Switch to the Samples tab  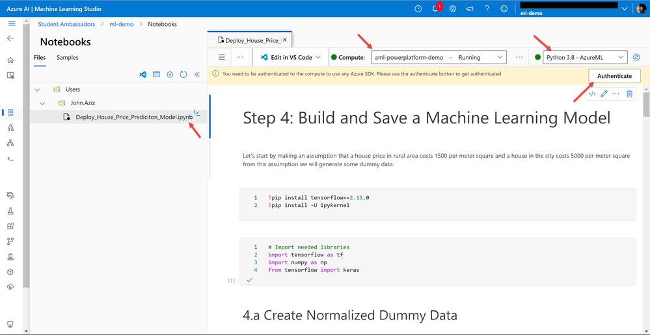click(67, 58)
